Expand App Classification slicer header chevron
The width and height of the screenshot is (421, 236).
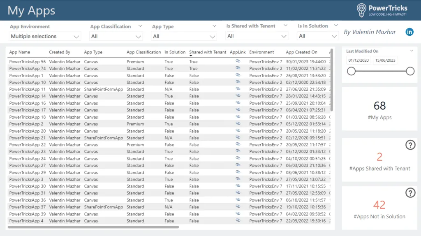[x=140, y=26]
